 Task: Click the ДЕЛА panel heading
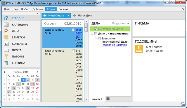point(96,23)
